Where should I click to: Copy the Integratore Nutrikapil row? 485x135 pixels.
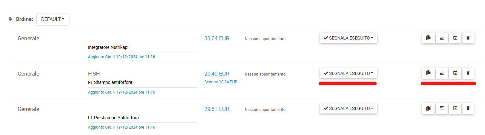click(428, 38)
